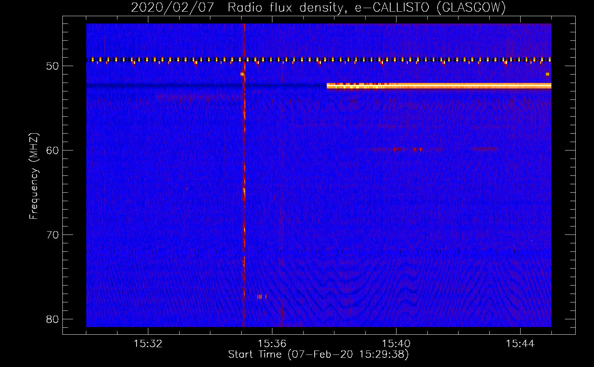Click the 80 frequency tick label

(x=52, y=319)
